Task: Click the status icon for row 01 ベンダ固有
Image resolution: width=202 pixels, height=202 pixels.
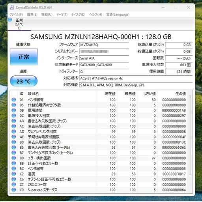Action: coord(14,100)
